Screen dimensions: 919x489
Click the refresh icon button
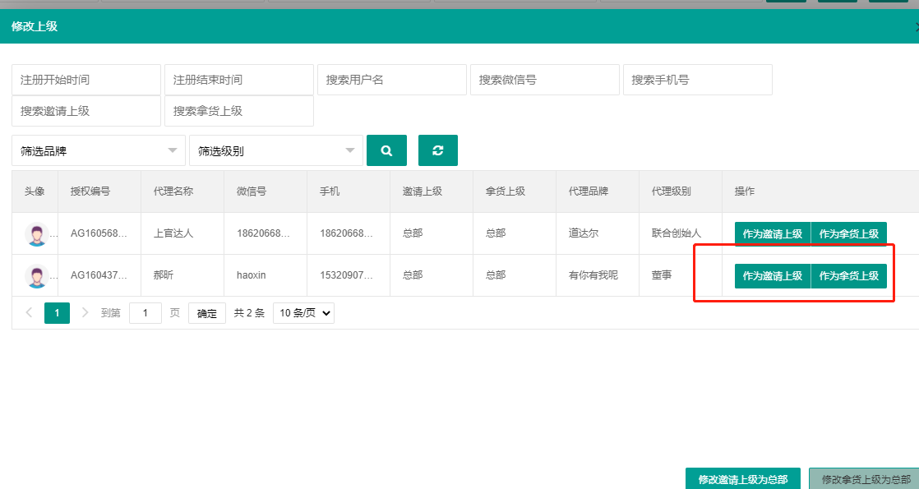[437, 150]
